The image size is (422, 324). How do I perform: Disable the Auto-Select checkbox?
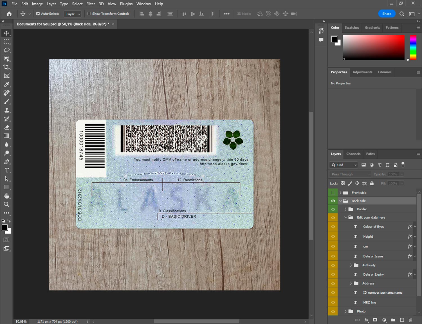pyautogui.click(x=38, y=13)
